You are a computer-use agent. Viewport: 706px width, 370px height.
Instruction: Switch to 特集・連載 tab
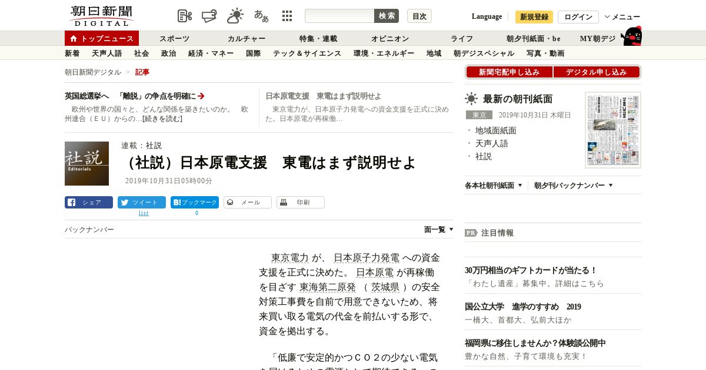click(x=318, y=39)
